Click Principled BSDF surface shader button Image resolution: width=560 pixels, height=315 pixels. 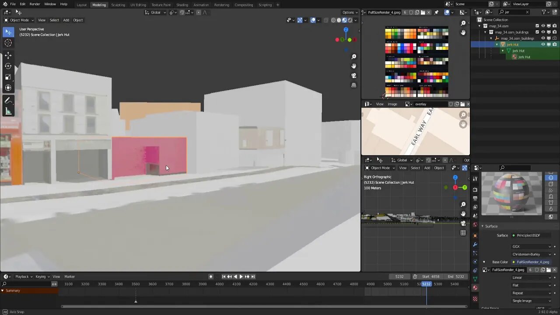pos(532,235)
